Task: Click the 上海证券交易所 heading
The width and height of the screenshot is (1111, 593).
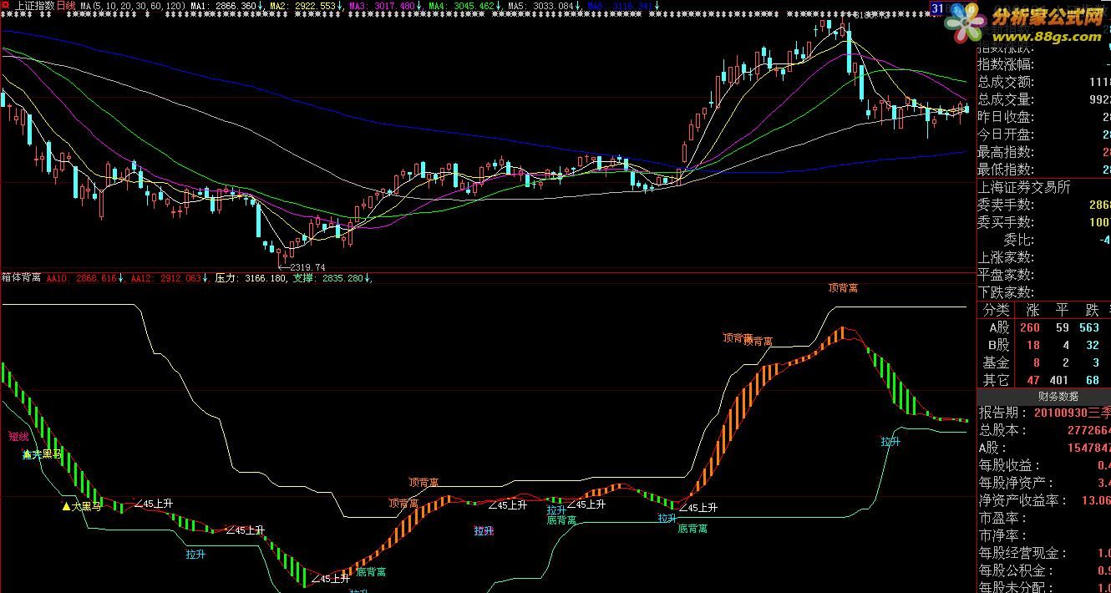Action: point(1024,187)
